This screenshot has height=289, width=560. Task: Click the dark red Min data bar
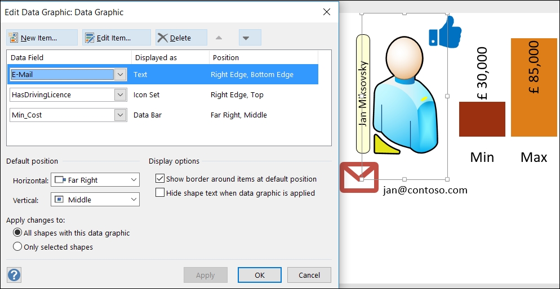coord(482,119)
